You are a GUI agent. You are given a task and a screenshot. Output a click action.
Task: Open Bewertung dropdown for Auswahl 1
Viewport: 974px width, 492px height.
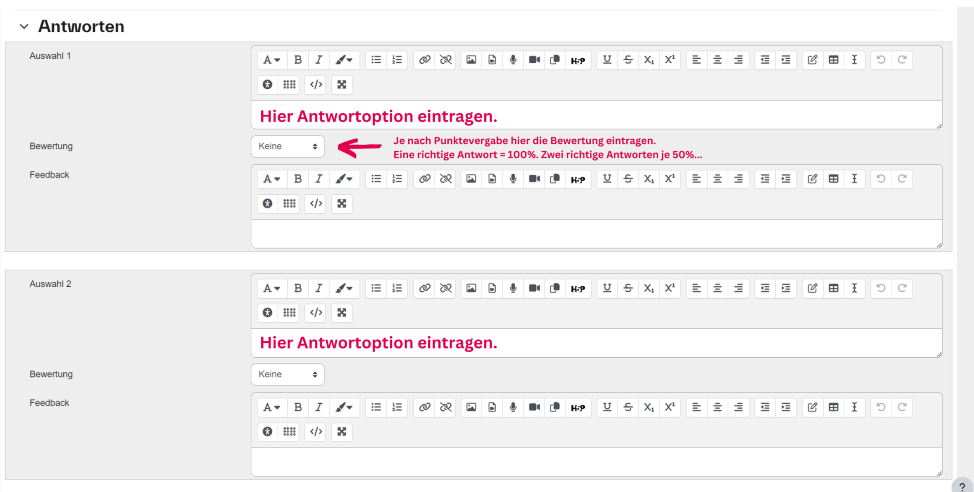[x=287, y=147]
